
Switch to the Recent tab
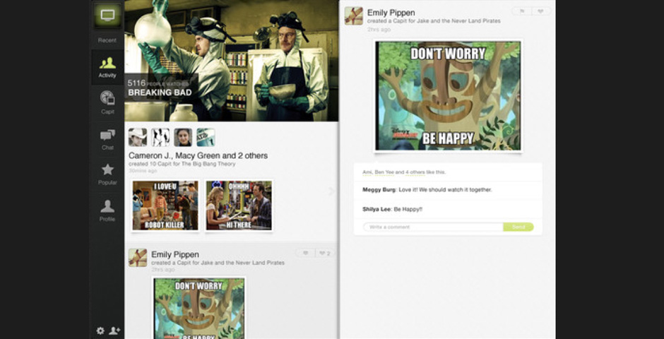pyautogui.click(x=107, y=40)
